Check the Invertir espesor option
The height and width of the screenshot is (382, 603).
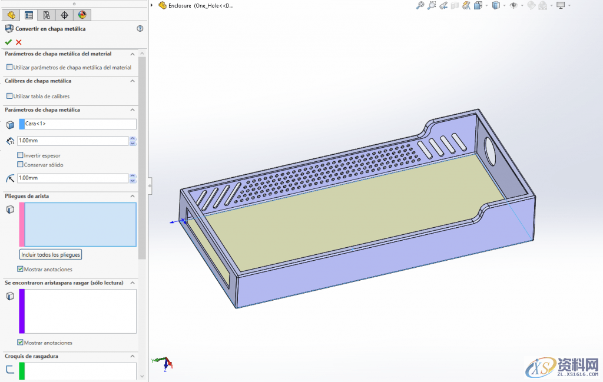point(20,155)
